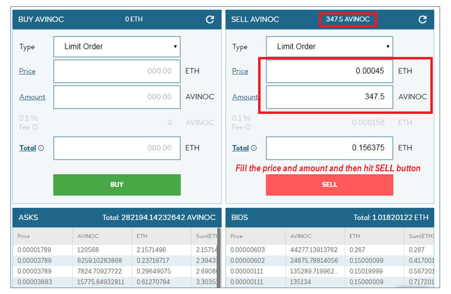Click Total link in sell panel
This screenshot has height=294, width=451.
240,148
